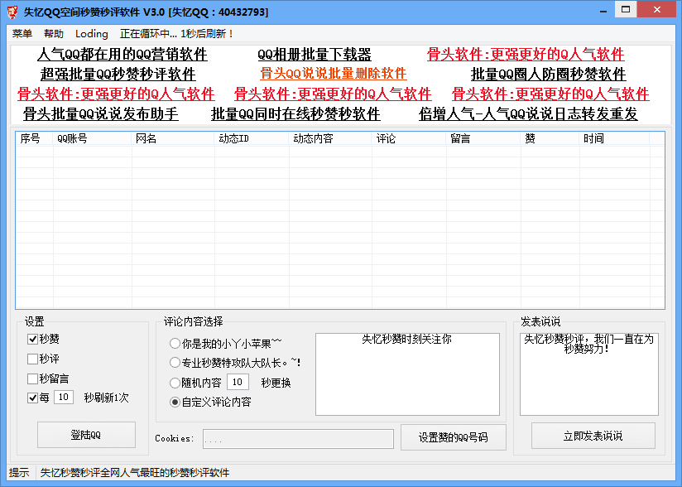
Task: Click the 留言 column header
Action: (x=483, y=138)
